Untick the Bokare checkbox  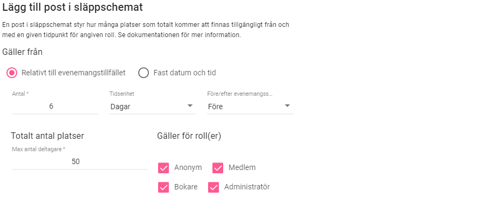coord(163,187)
